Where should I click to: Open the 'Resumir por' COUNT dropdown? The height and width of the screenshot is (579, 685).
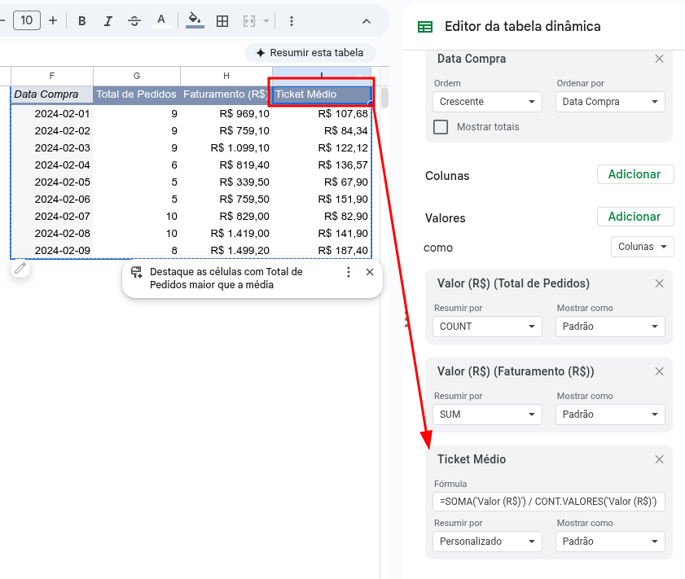point(487,327)
